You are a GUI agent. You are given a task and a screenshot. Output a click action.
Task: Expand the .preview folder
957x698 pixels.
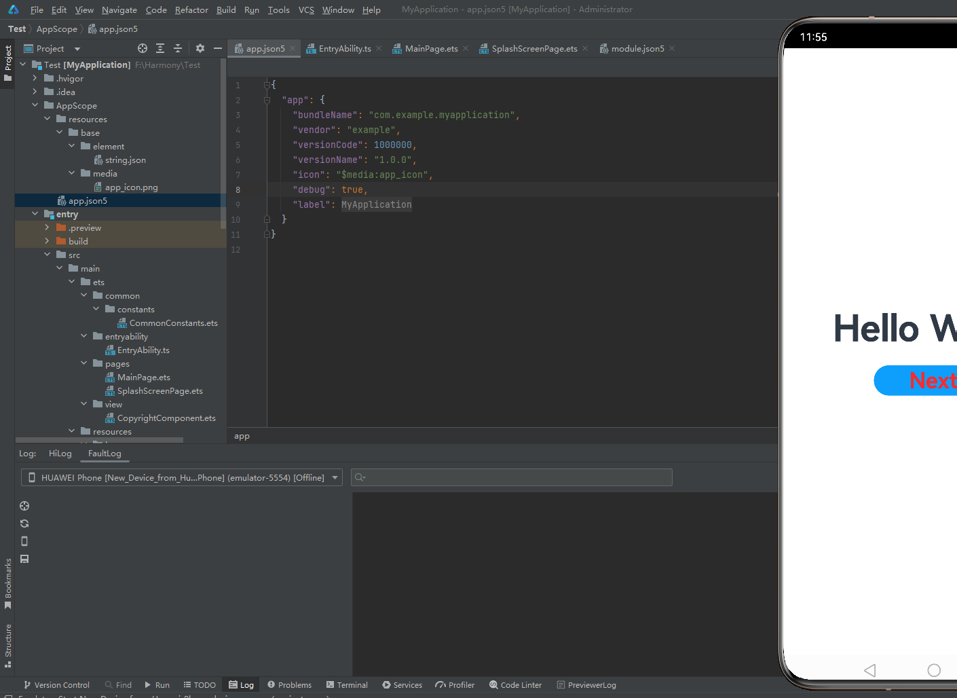pos(47,227)
